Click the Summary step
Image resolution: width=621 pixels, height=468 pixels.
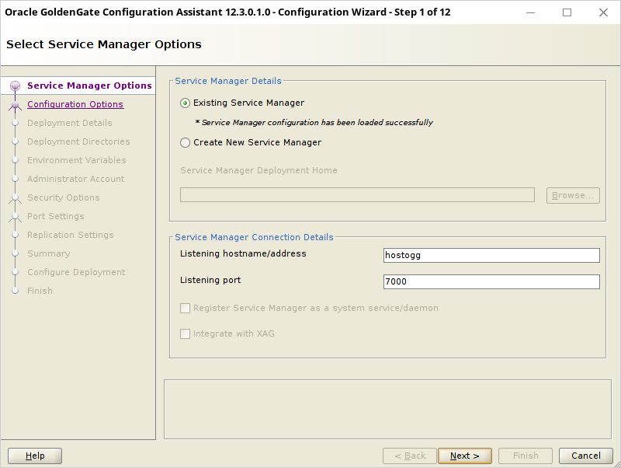coord(48,253)
